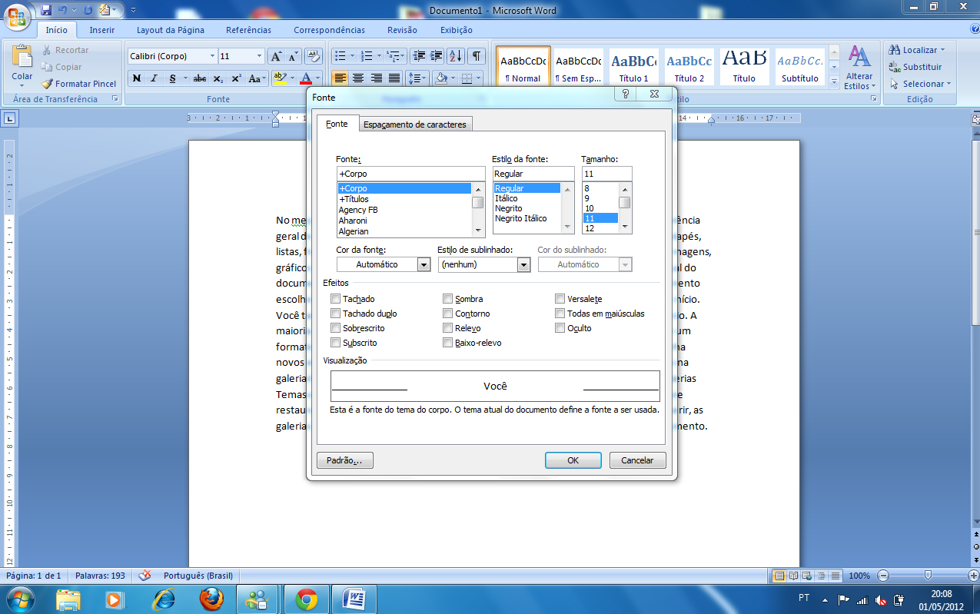Toggle Negrito bold N button in ribbon
The image size is (980, 614).
[137, 78]
